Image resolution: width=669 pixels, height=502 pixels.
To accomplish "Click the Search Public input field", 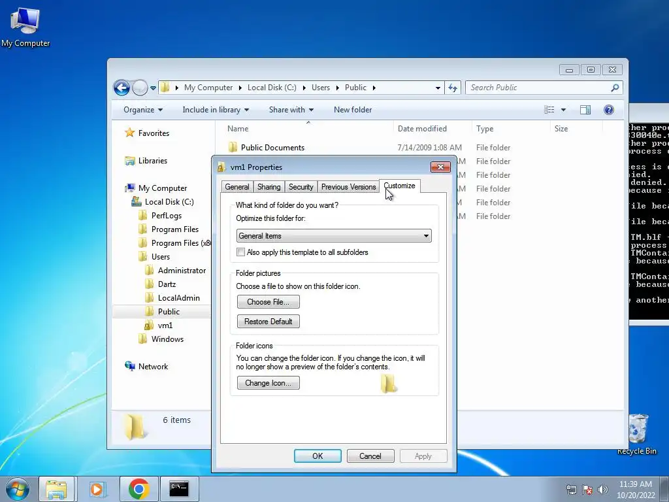I will [x=538, y=88].
